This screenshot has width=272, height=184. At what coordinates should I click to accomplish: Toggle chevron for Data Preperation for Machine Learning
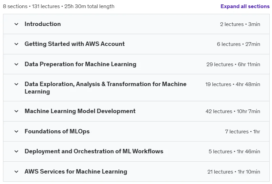[x=16, y=64]
